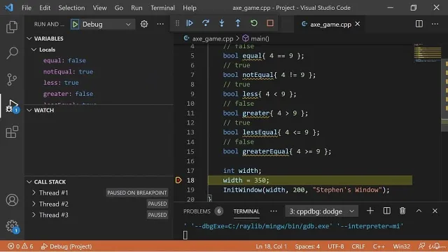Start debugging with green play button
448x252 pixels.
click(x=75, y=24)
